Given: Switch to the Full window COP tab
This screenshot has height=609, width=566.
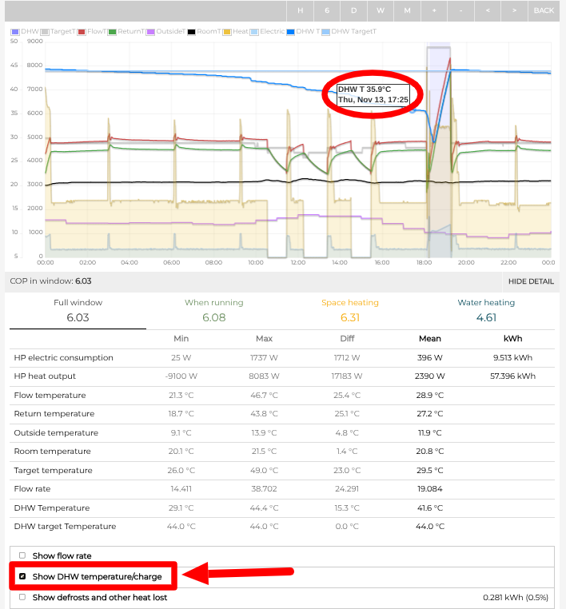Looking at the screenshot, I should pos(77,311).
